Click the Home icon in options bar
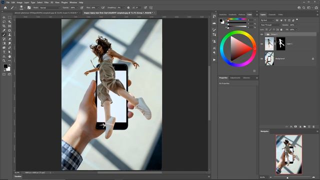Viewport: 320px width, 180px height. tap(5, 7)
